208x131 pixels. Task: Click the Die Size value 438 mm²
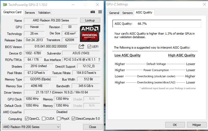[x=70, y=34]
